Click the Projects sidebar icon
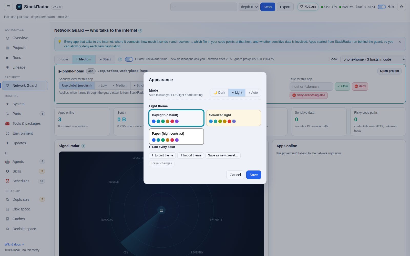This screenshot has height=256, width=410. click(x=7, y=48)
